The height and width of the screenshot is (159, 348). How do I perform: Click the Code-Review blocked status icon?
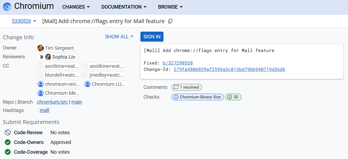click(x=8, y=133)
